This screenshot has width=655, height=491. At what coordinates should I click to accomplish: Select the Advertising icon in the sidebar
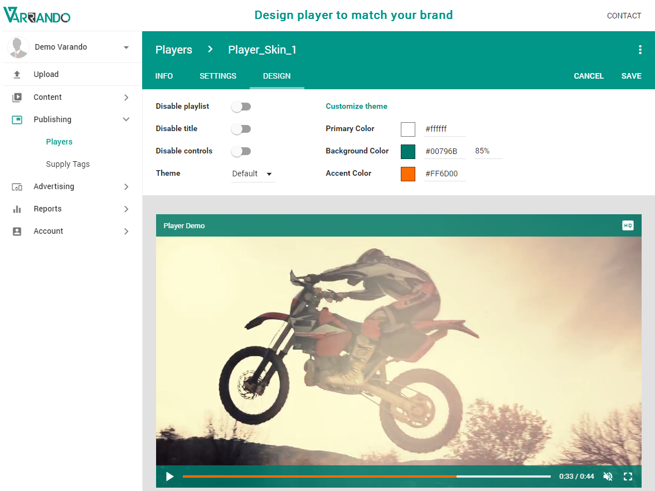pyautogui.click(x=17, y=186)
